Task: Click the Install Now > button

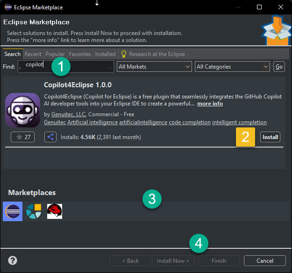Action: [173, 260]
